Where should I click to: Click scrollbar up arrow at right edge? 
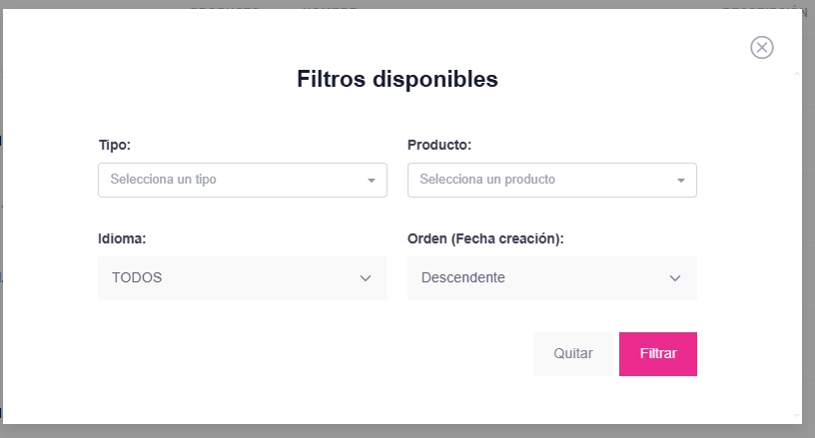[797, 73]
